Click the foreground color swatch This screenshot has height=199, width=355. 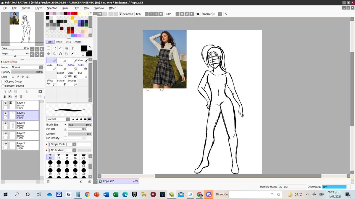tap(84, 48)
